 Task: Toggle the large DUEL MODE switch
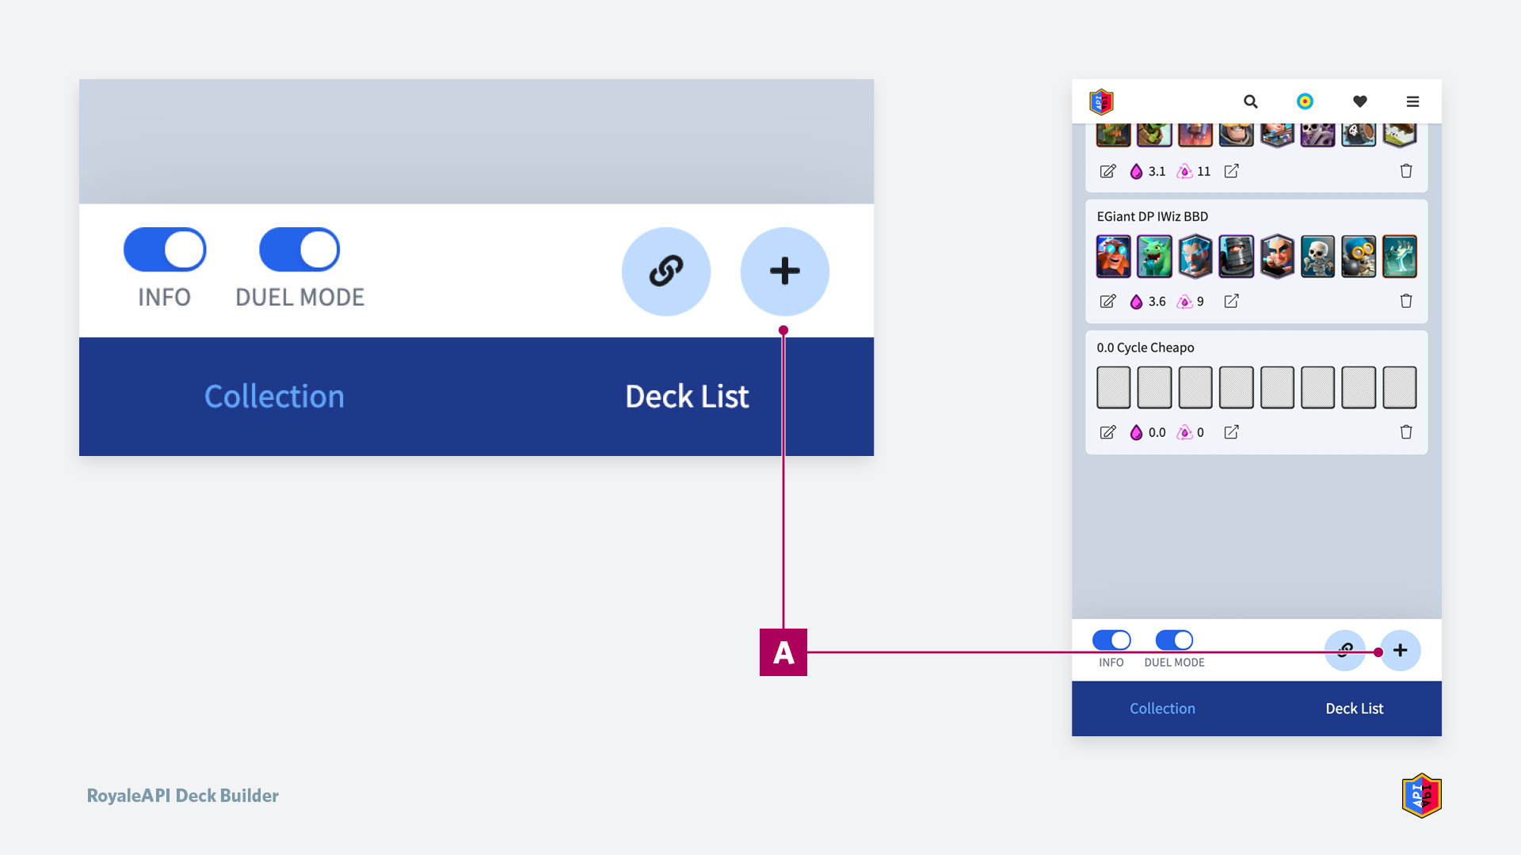tap(299, 250)
